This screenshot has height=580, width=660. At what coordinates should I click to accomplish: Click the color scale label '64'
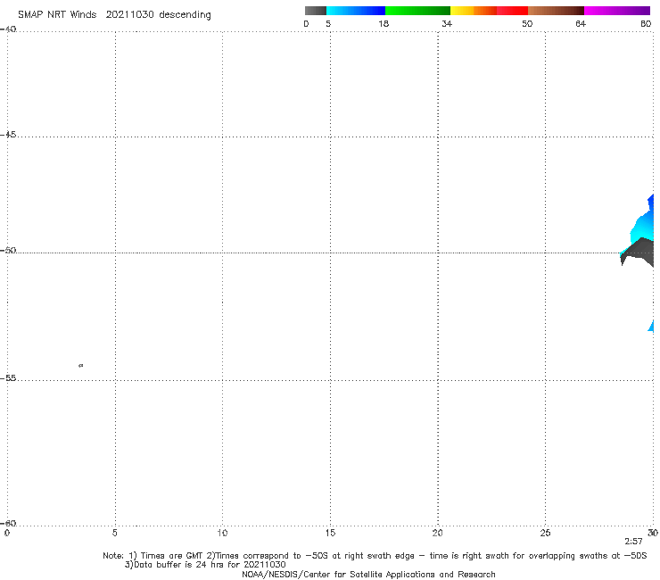coord(581,23)
